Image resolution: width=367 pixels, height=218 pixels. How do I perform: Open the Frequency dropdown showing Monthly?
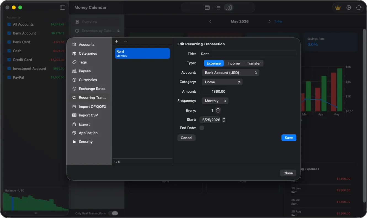215,101
